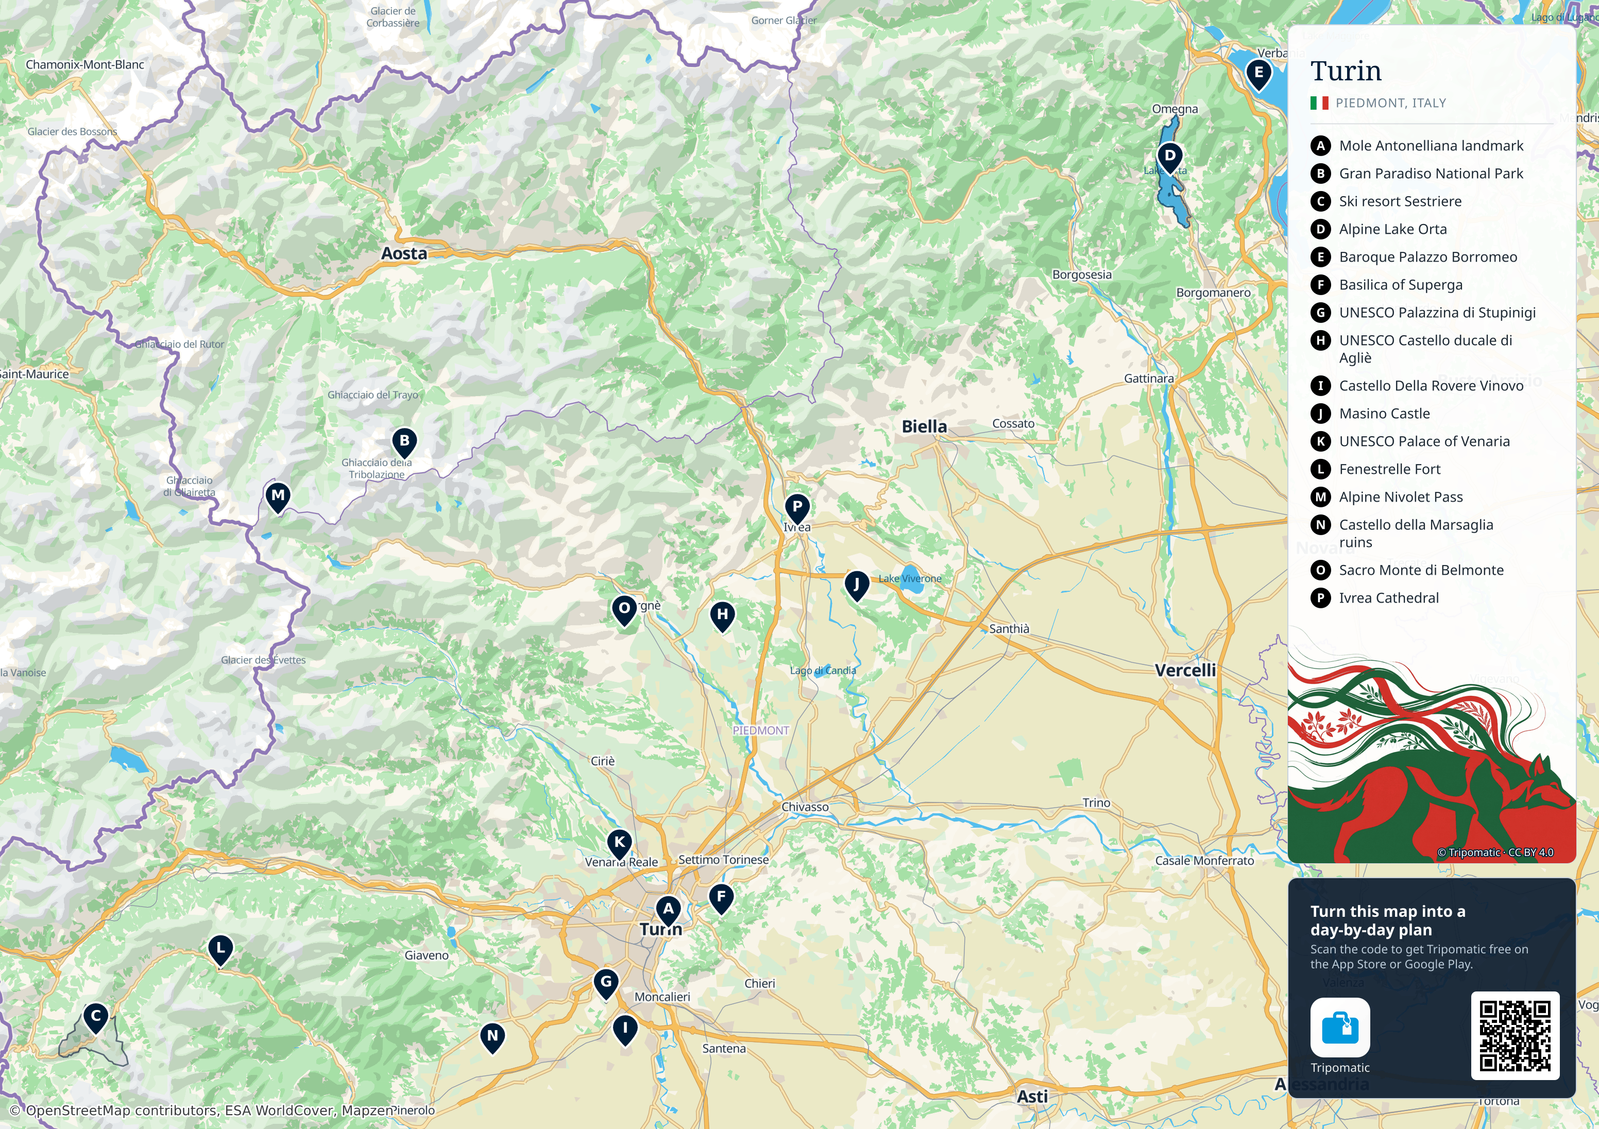
Task: Select 'Fenestrelle Fort' legend entry
Action: click(1389, 469)
